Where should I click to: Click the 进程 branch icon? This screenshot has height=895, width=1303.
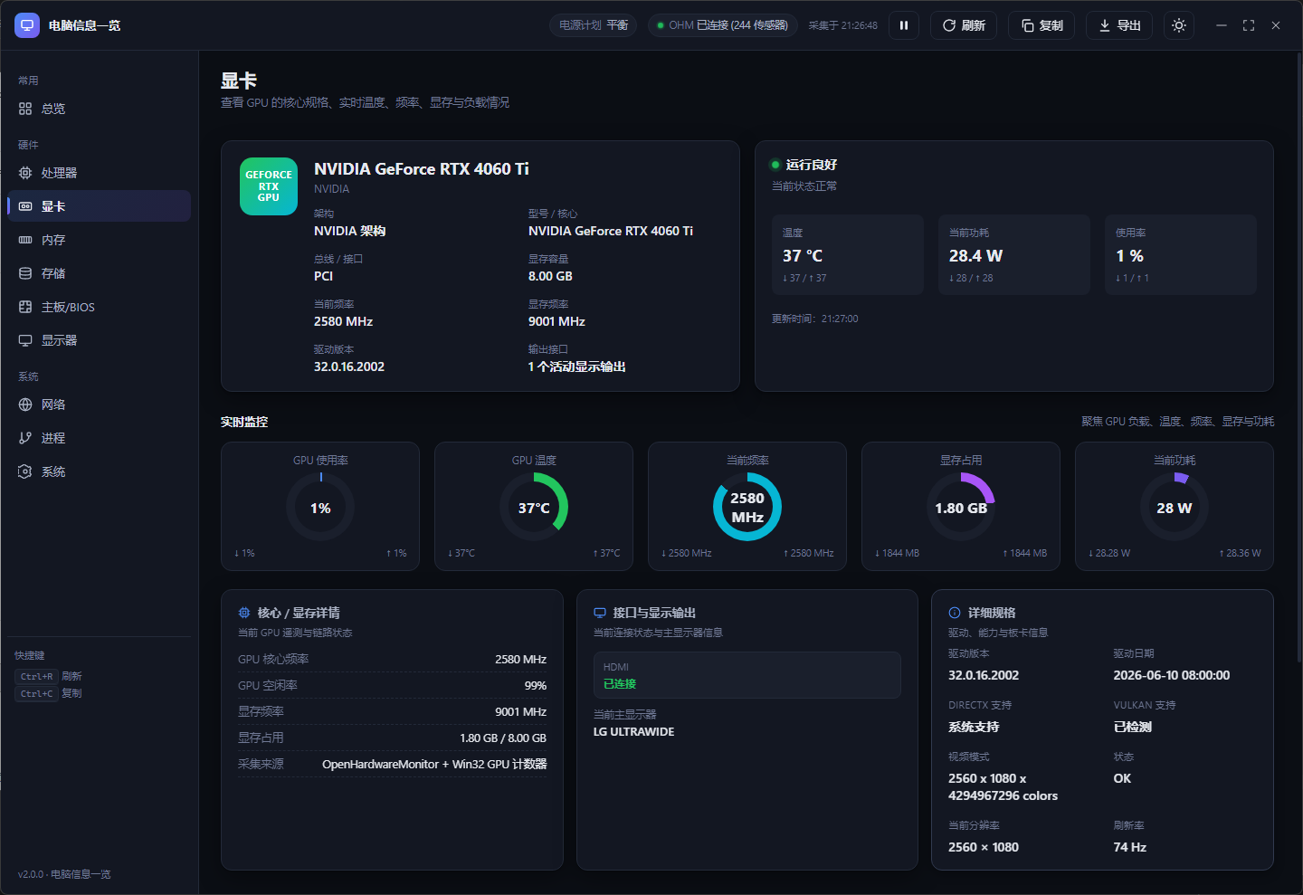tap(25, 438)
